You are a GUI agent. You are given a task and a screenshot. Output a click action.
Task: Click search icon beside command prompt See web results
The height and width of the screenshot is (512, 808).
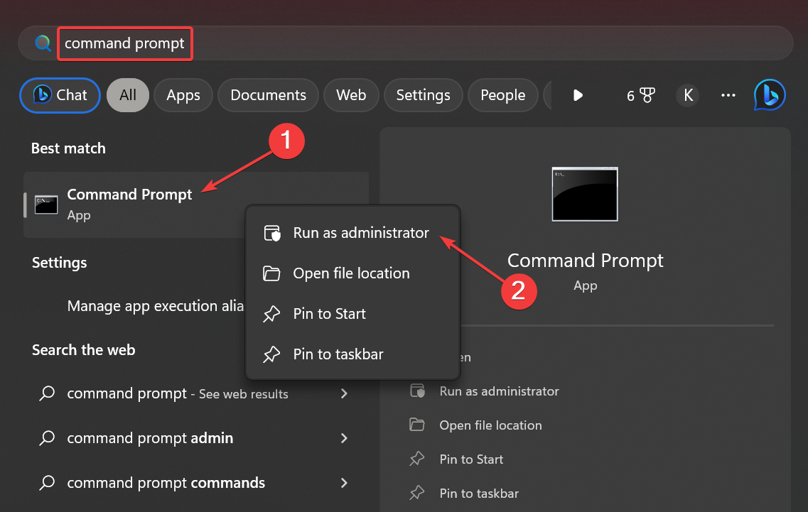(47, 393)
